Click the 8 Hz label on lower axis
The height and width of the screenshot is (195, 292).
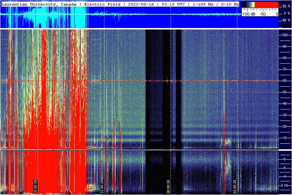pos(285,159)
